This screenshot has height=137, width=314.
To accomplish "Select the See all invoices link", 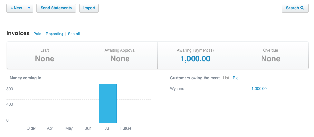I will [74, 34].
